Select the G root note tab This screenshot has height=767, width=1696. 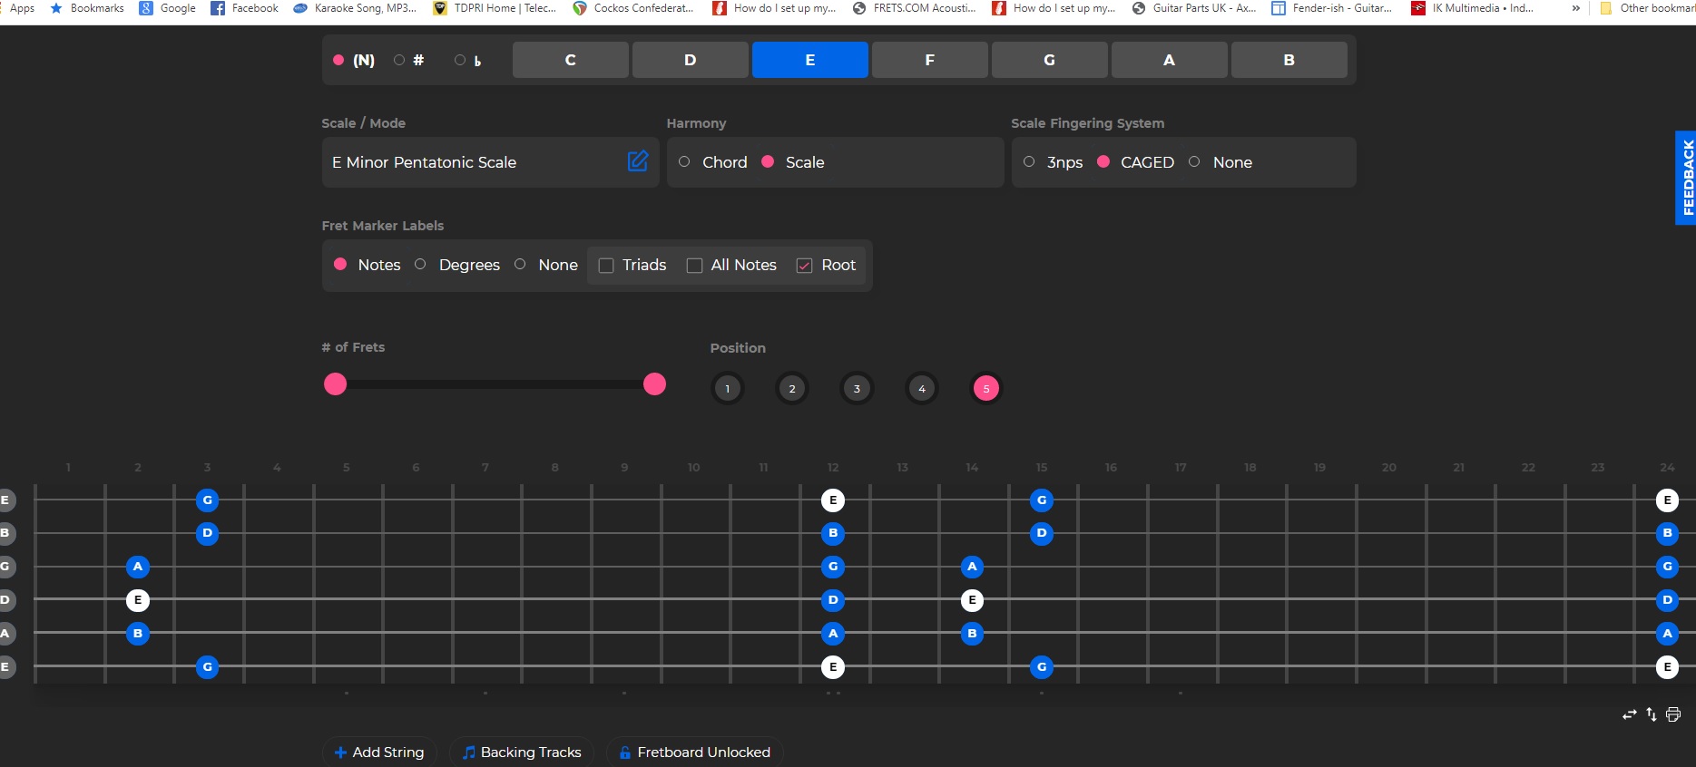coord(1049,60)
